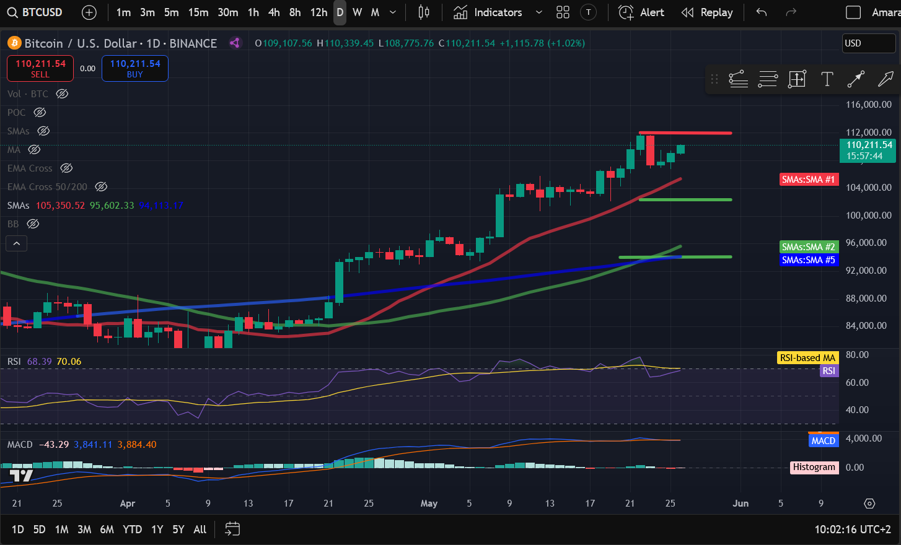Toggle visibility of the POC indicator
This screenshot has height=545, width=901.
point(40,113)
